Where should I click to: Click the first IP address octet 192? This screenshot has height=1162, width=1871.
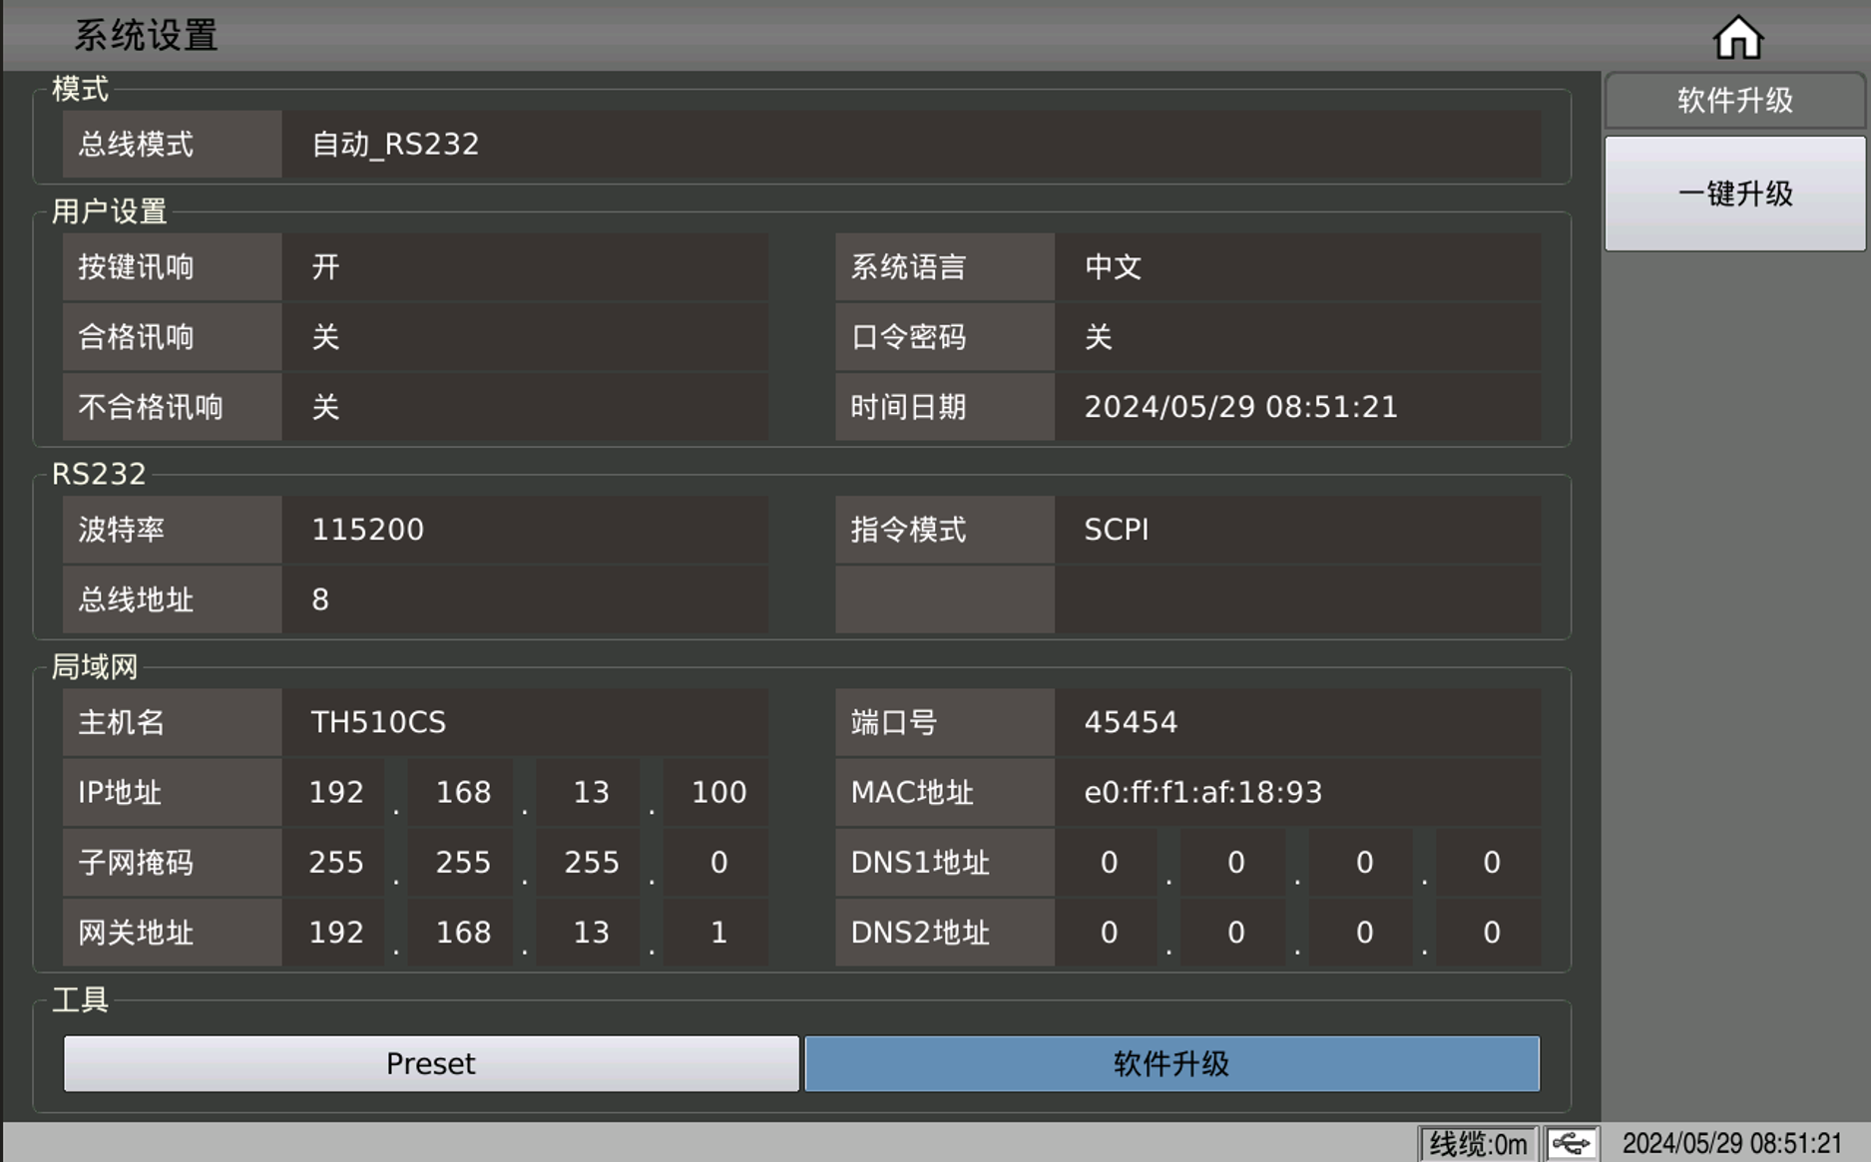(x=335, y=792)
